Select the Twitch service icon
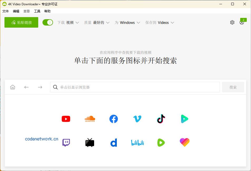 tap(66, 143)
